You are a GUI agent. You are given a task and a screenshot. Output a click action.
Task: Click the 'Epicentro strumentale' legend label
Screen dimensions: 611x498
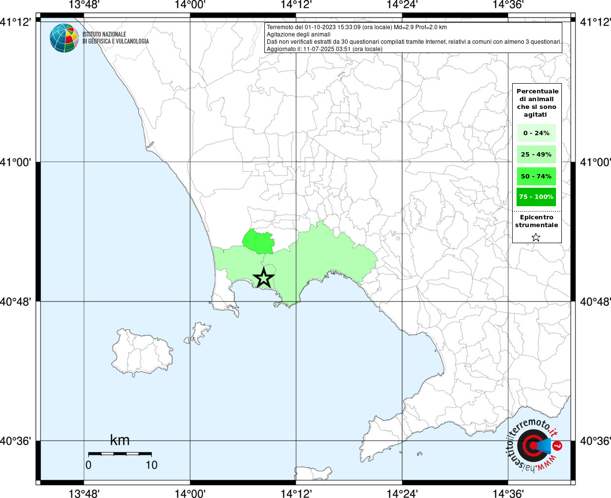pyautogui.click(x=537, y=221)
